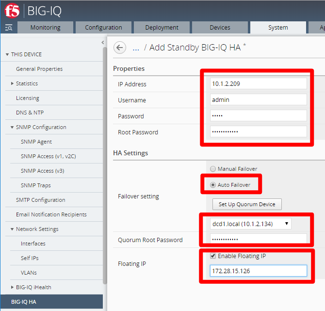Collapse the SNMP Configuration group
The width and height of the screenshot is (325, 311).
(12, 127)
